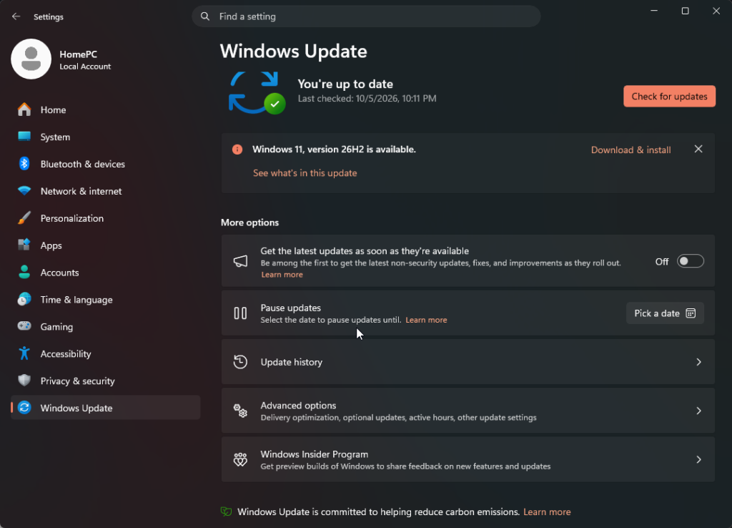The height and width of the screenshot is (528, 732).
Task: Click 'Last checked: 10/5/2026, 10:11 PM' text
Action: [x=367, y=99]
